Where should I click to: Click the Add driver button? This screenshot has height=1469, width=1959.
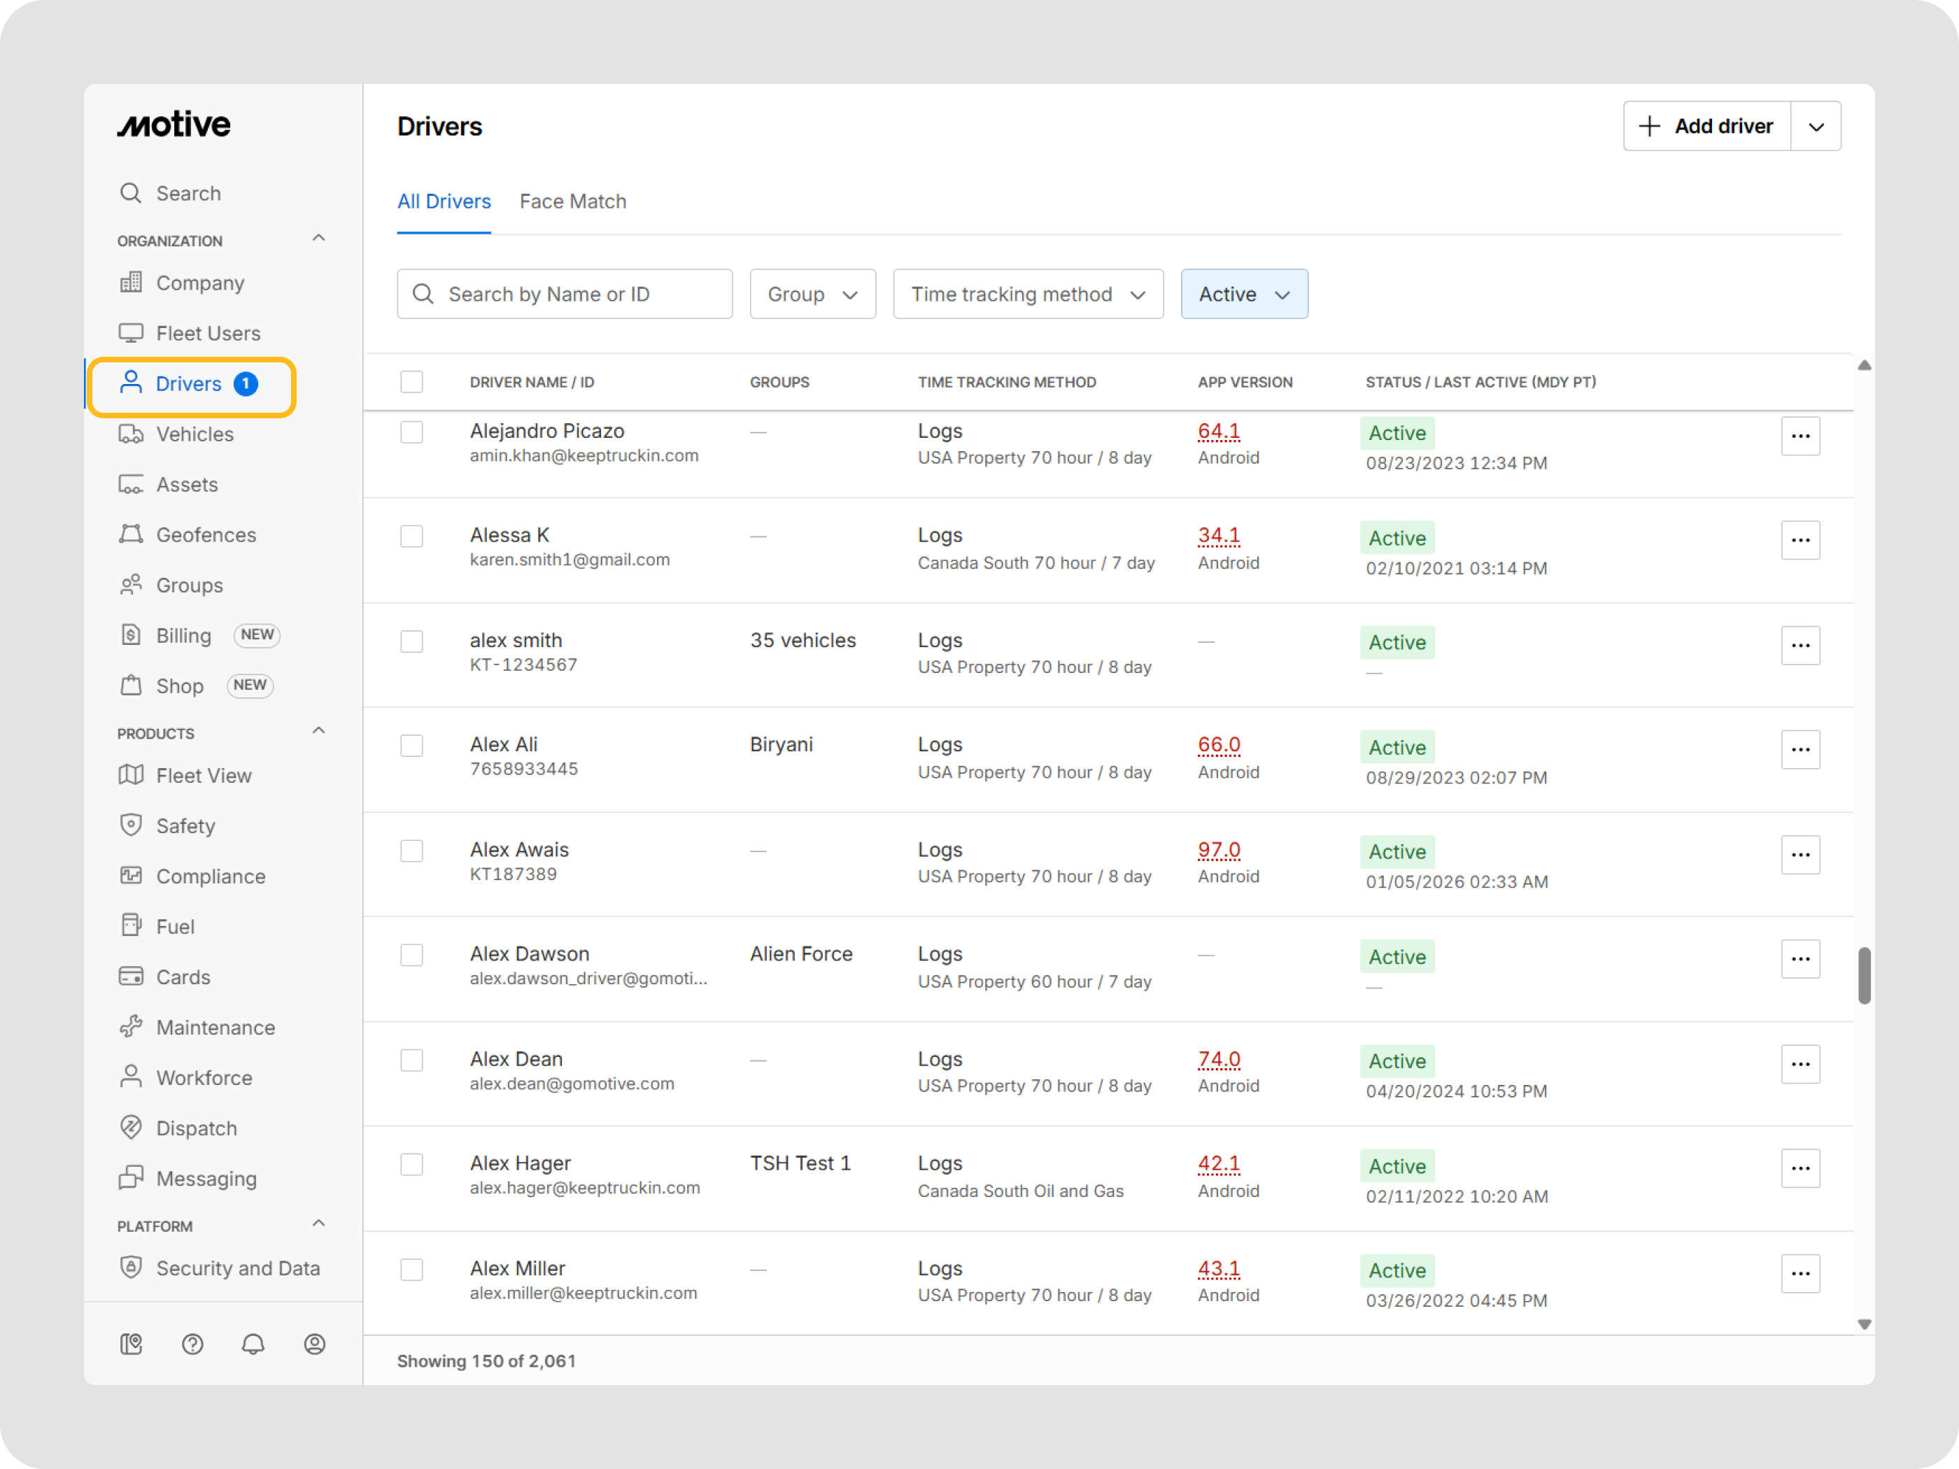coord(1706,126)
